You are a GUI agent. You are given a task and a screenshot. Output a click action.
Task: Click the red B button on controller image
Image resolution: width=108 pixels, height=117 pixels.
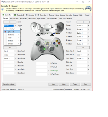coord(59,43)
